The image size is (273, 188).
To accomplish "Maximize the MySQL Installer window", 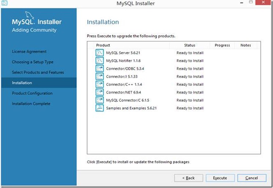I will 251,2.
